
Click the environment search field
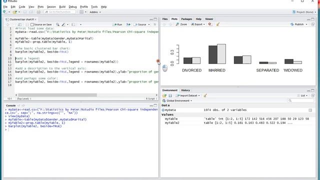(301, 100)
